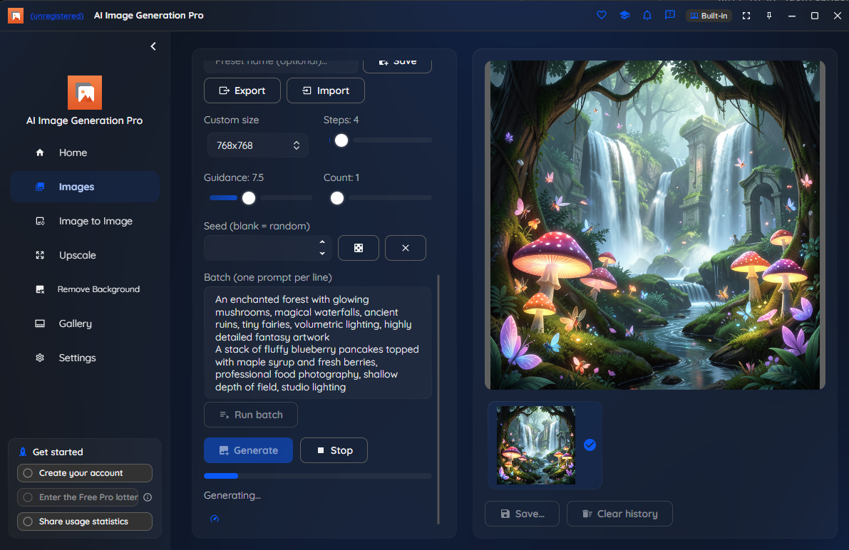Click the Seed input field

[x=260, y=248]
